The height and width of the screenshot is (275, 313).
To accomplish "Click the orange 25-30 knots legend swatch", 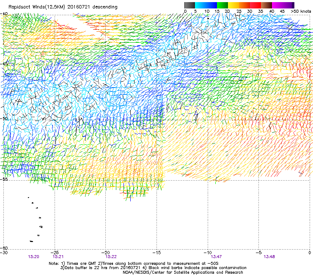I will pos(244,5).
